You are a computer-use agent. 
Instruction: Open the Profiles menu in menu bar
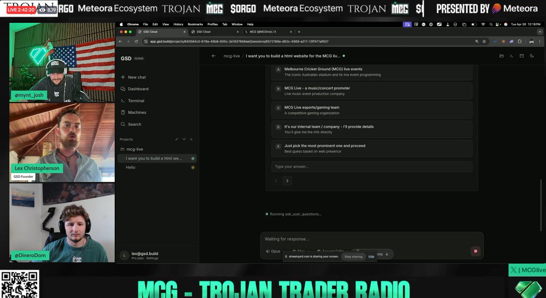(x=212, y=24)
